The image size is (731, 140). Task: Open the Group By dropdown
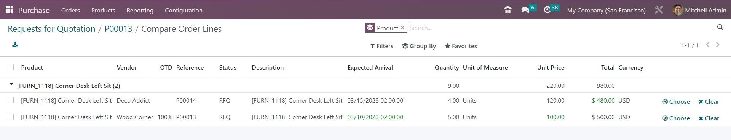(x=419, y=46)
